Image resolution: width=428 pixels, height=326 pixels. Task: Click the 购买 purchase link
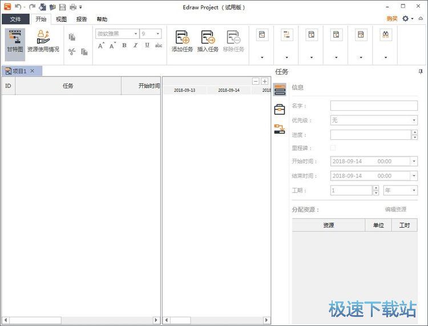coord(391,19)
